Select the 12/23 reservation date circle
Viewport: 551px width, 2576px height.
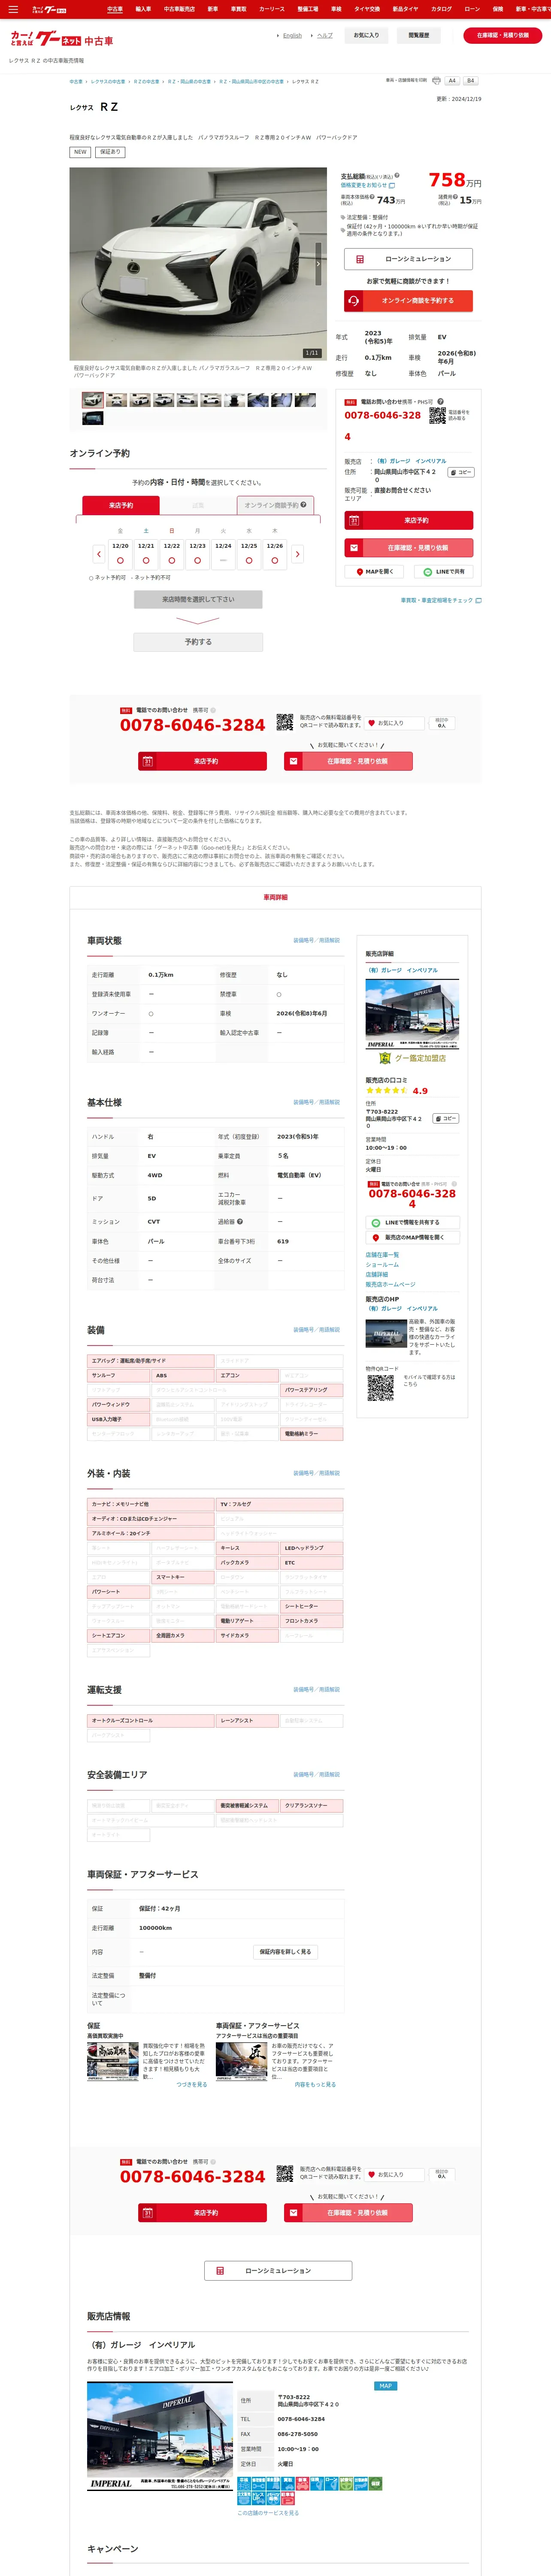[197, 561]
